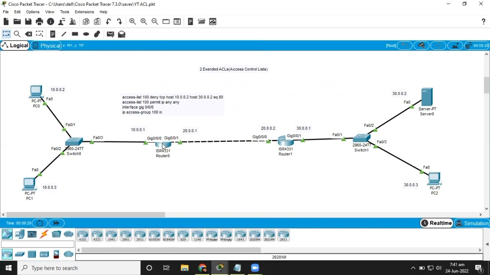Viewport: 490px width, 275px height.
Task: Click the access-list 100 deny note
Action: 173,105
